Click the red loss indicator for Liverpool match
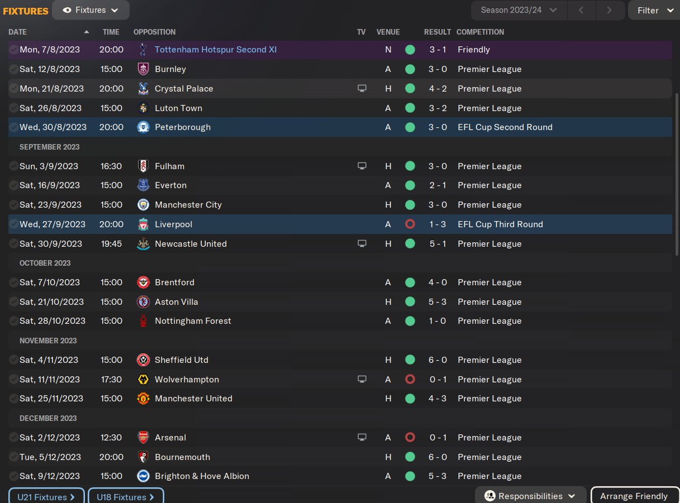The height and width of the screenshot is (503, 680). tap(410, 224)
